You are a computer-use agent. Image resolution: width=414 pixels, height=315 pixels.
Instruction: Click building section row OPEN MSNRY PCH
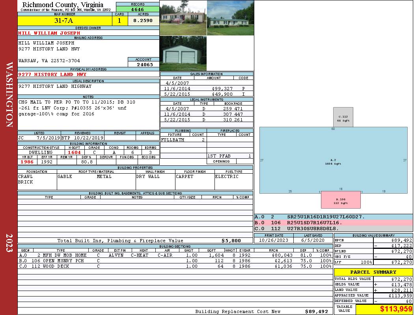click(175, 261)
